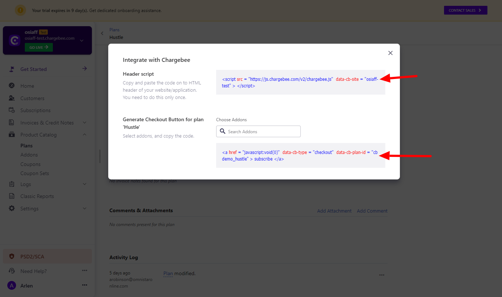The image size is (502, 297).
Task: Expand the Logs section chevron
Action: click(x=85, y=184)
